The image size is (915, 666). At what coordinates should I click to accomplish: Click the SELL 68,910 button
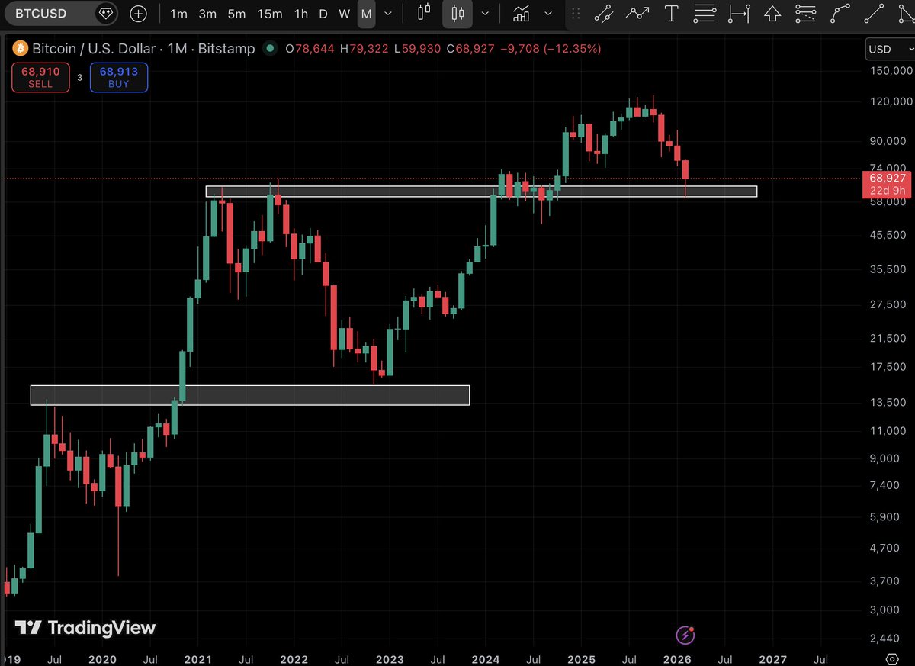click(x=40, y=77)
